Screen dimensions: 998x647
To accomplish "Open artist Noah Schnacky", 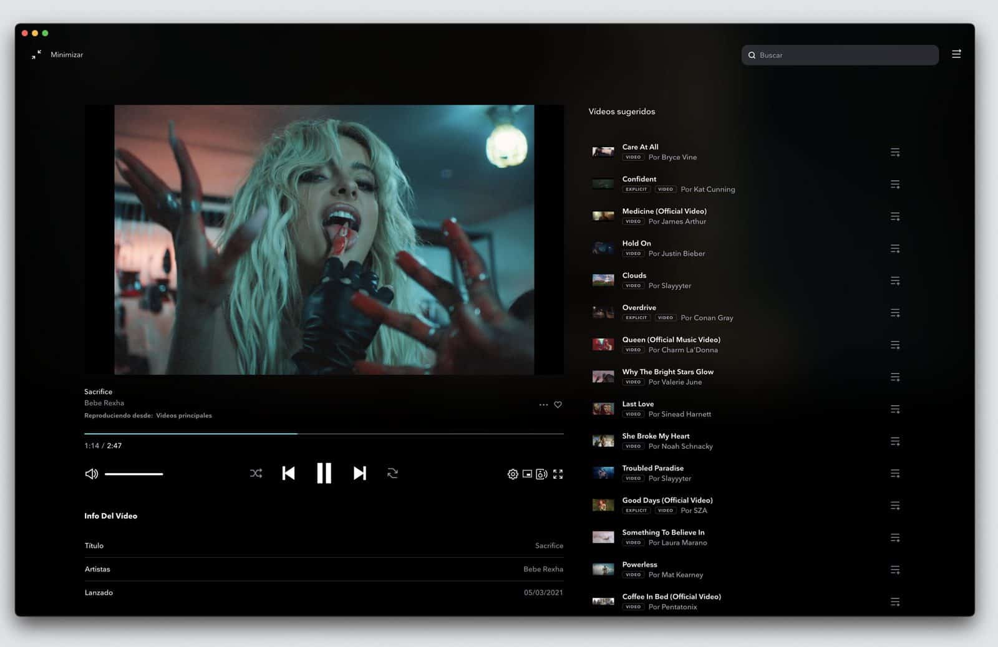I will pos(687,446).
